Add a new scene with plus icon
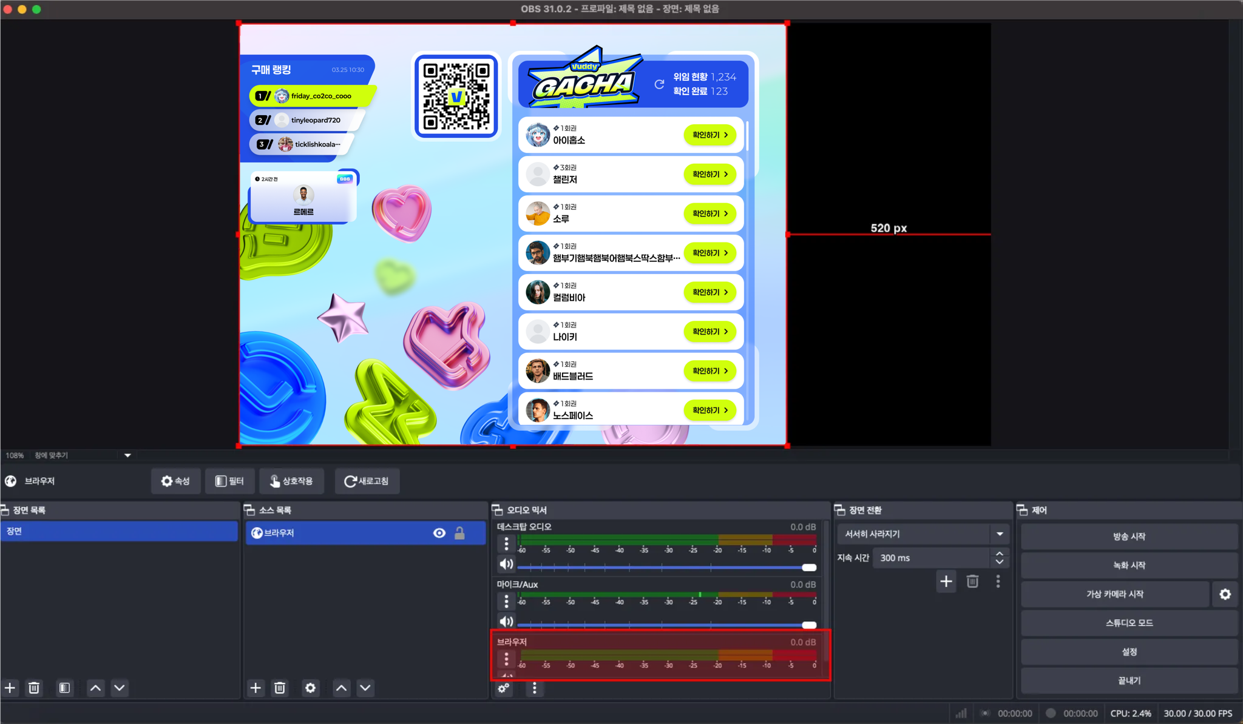 10,688
